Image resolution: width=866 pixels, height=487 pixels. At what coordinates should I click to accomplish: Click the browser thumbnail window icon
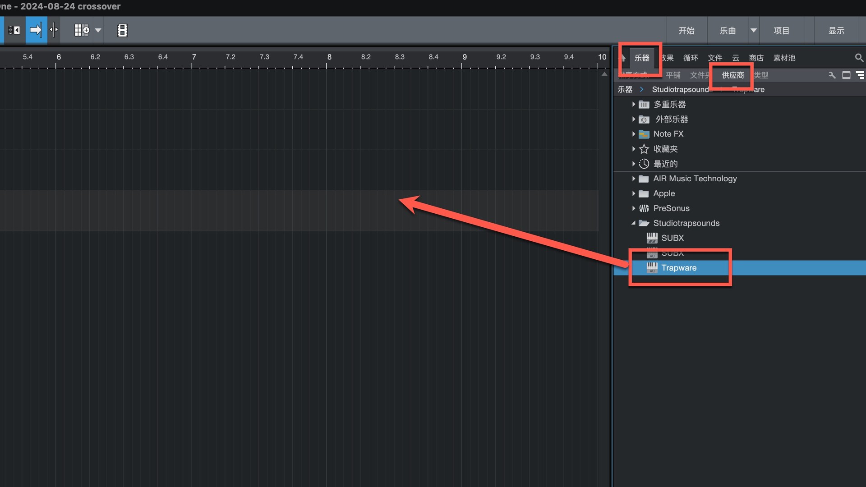coord(846,75)
